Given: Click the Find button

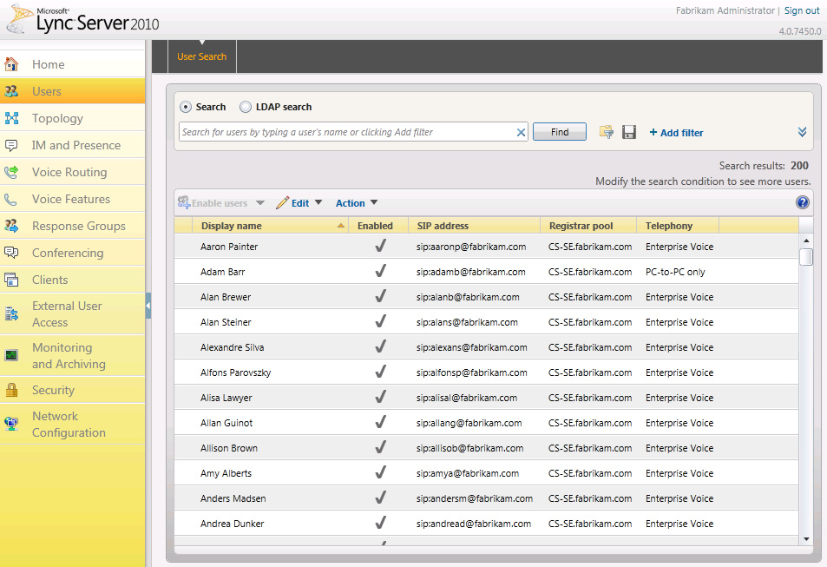Looking at the screenshot, I should click(560, 132).
